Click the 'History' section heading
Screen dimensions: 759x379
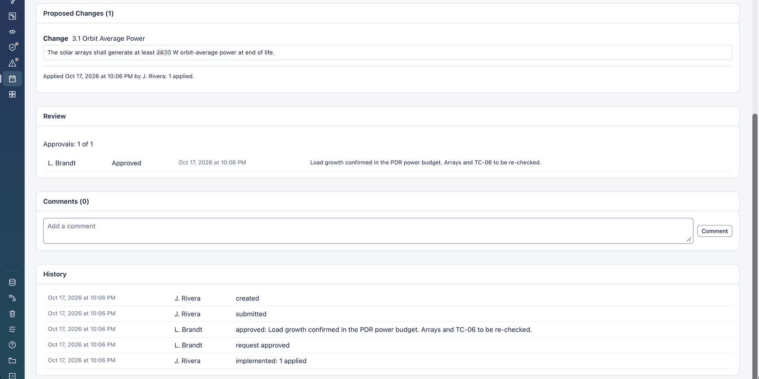[x=55, y=274]
